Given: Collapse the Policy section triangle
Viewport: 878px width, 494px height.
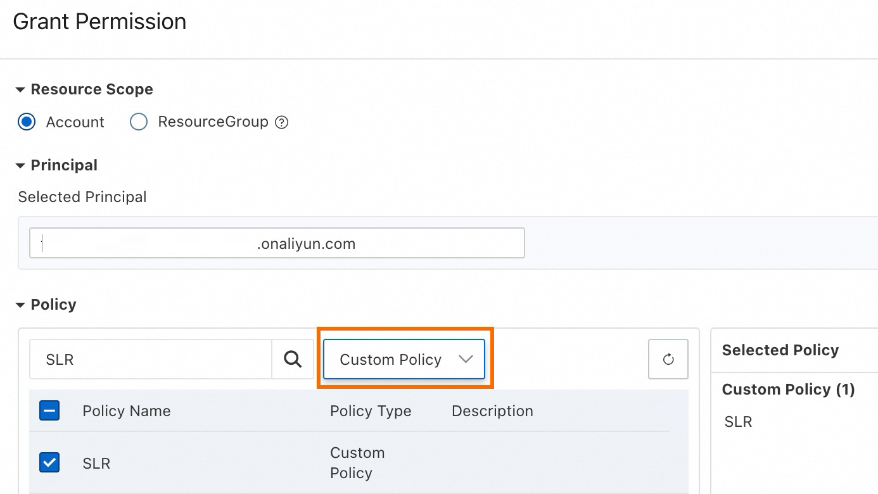Looking at the screenshot, I should 21,304.
